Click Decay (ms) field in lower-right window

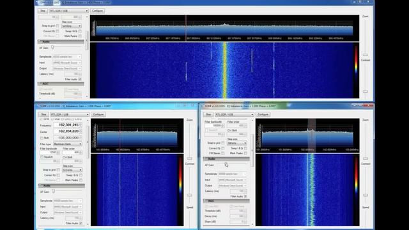click(238, 216)
